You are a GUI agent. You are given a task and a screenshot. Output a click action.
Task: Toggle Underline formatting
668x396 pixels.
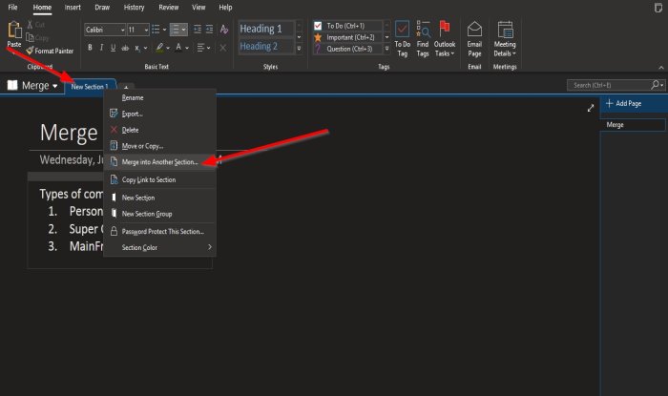pos(113,48)
